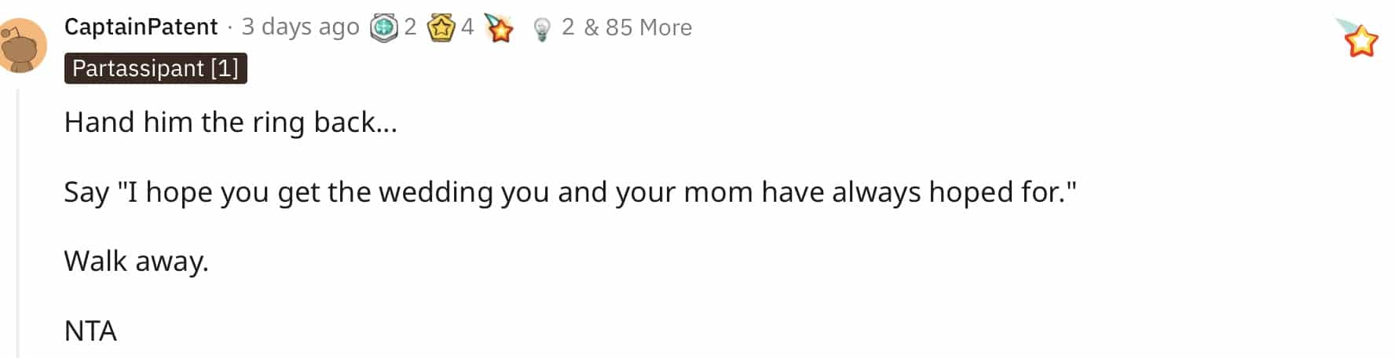The height and width of the screenshot is (358, 1395).
Task: Click the count 4 beside gold award
Action: [467, 27]
